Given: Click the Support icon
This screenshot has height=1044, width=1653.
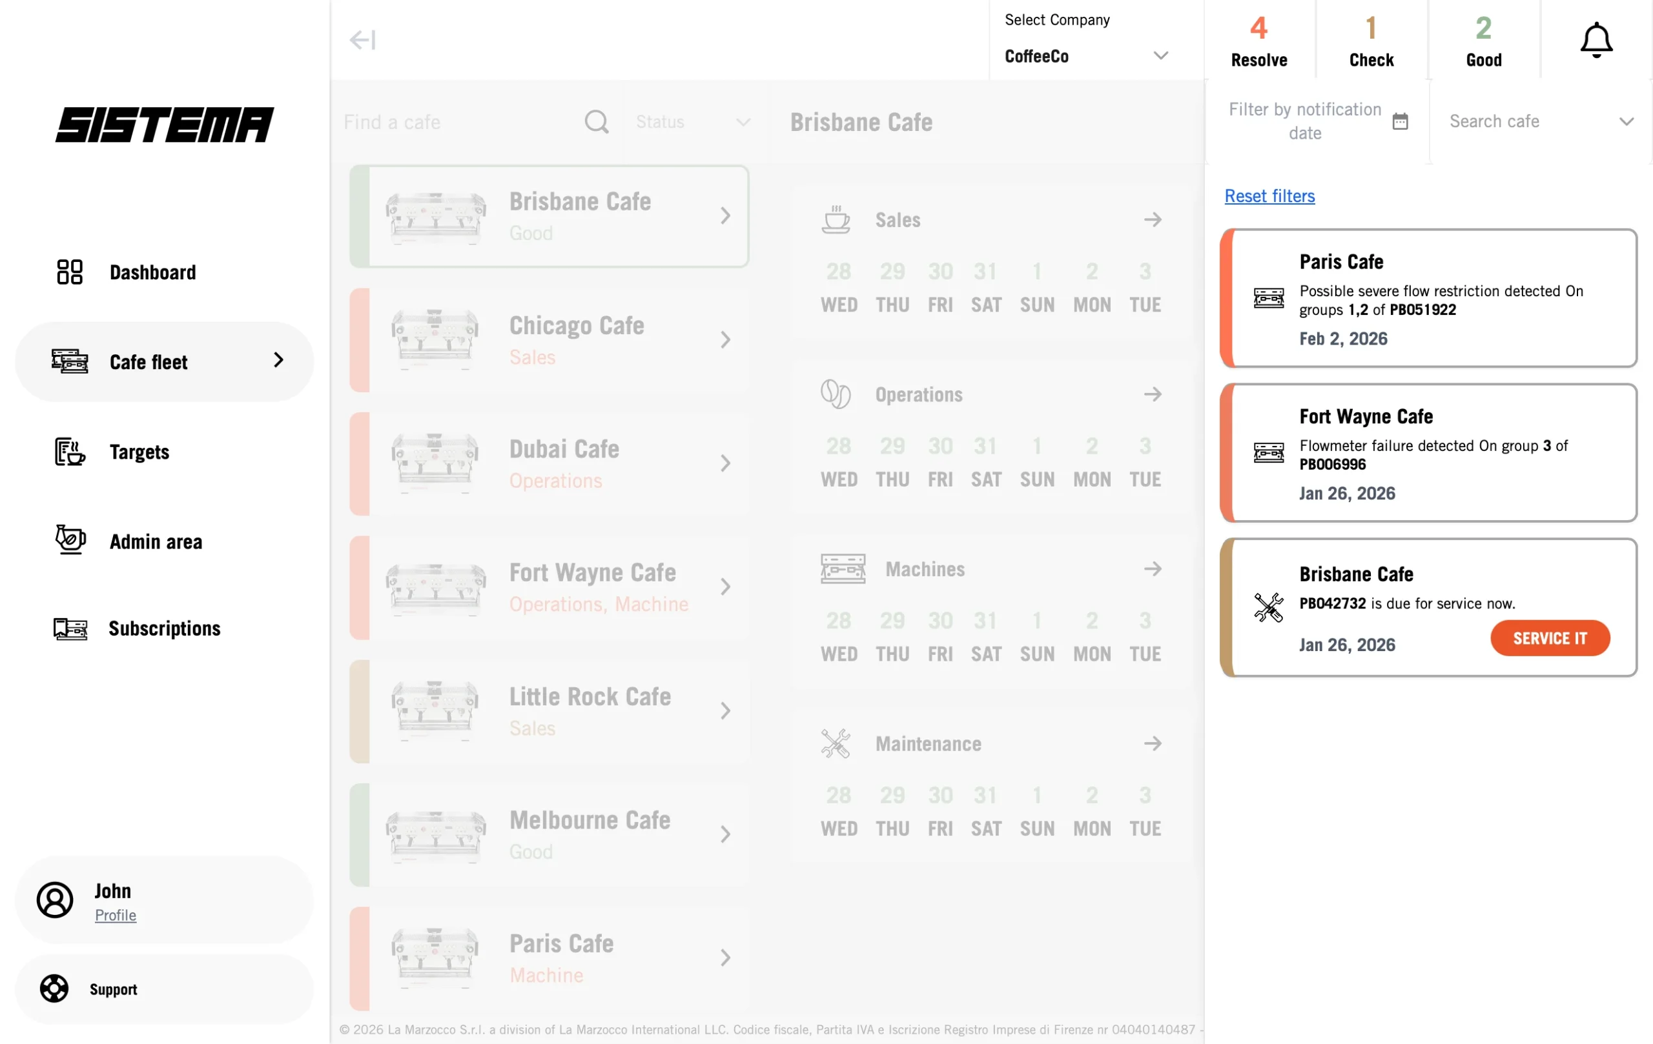Looking at the screenshot, I should [x=54, y=989].
